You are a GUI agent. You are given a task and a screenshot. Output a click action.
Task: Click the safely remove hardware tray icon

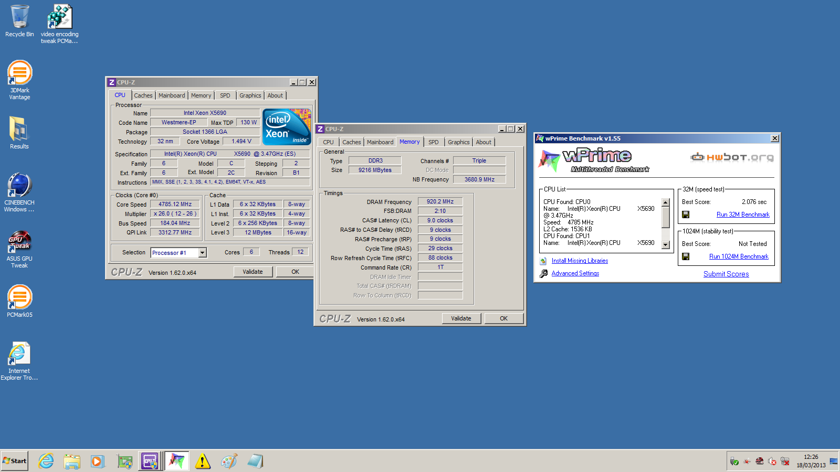(734, 461)
